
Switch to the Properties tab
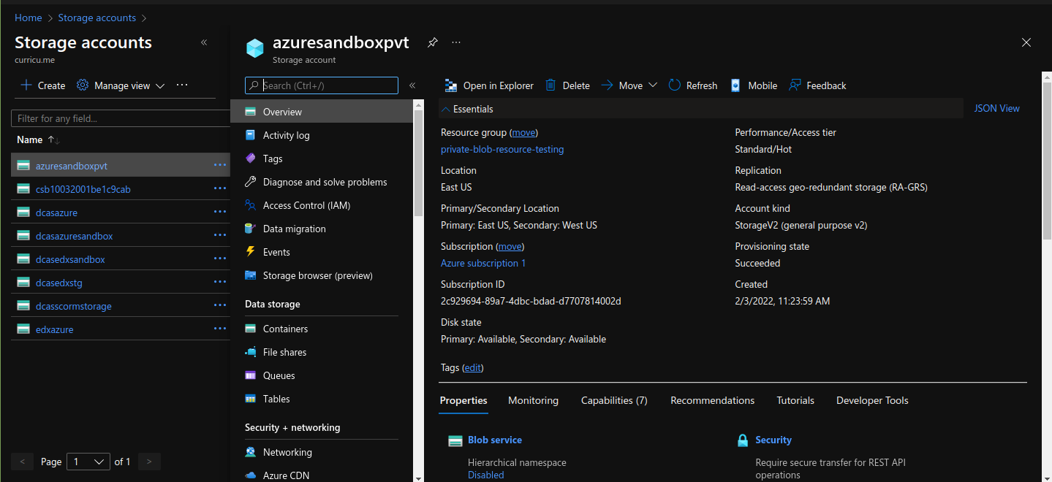(463, 400)
